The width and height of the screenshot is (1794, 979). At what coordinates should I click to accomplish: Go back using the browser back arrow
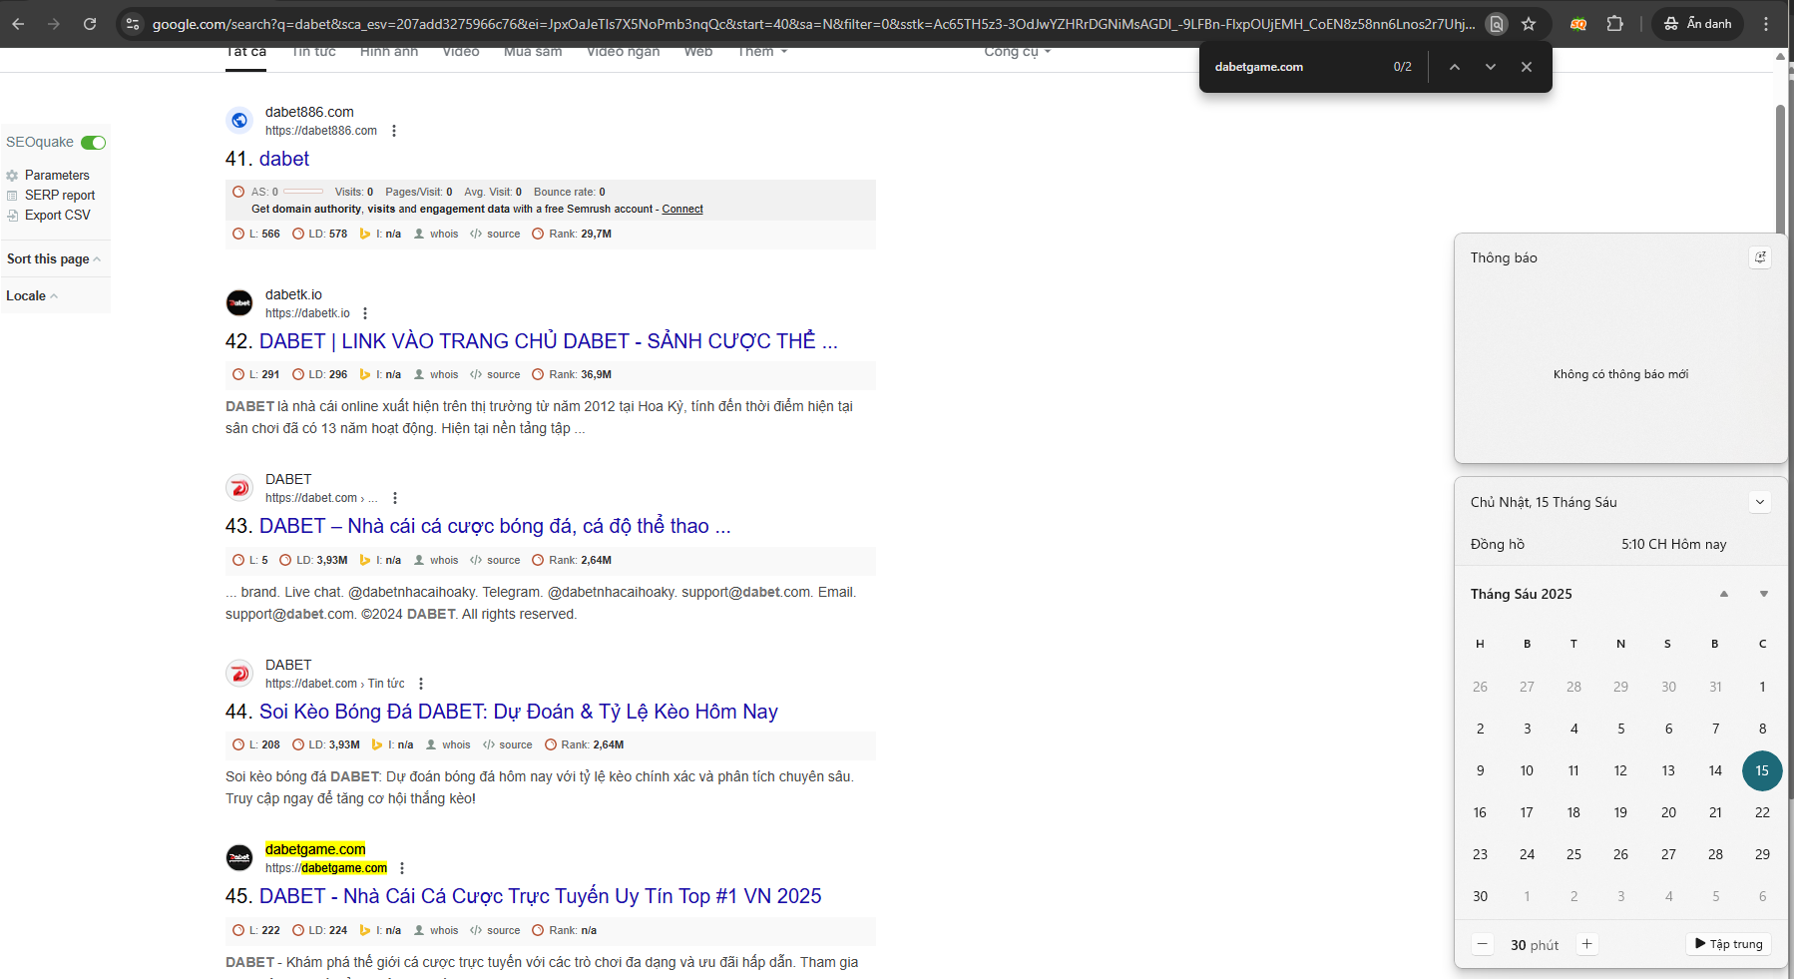coord(18,24)
